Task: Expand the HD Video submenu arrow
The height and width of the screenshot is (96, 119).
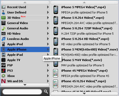Action: (48, 34)
